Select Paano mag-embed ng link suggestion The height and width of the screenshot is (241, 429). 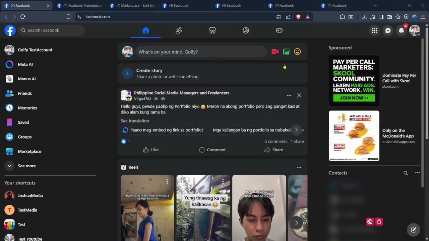pyautogui.click(x=163, y=130)
